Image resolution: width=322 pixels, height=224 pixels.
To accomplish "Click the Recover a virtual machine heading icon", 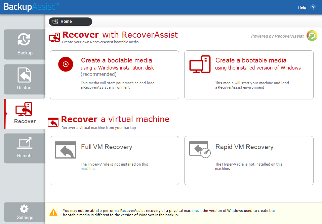I will tap(53, 122).
